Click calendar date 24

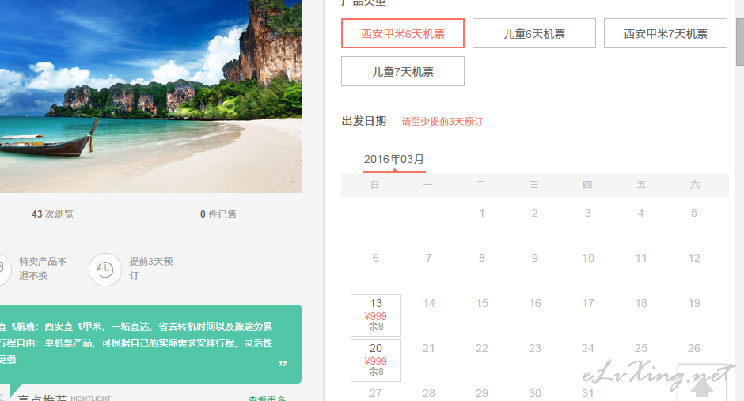588,348
